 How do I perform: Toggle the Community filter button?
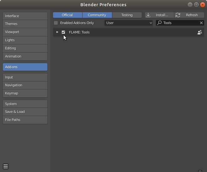(x=97, y=15)
